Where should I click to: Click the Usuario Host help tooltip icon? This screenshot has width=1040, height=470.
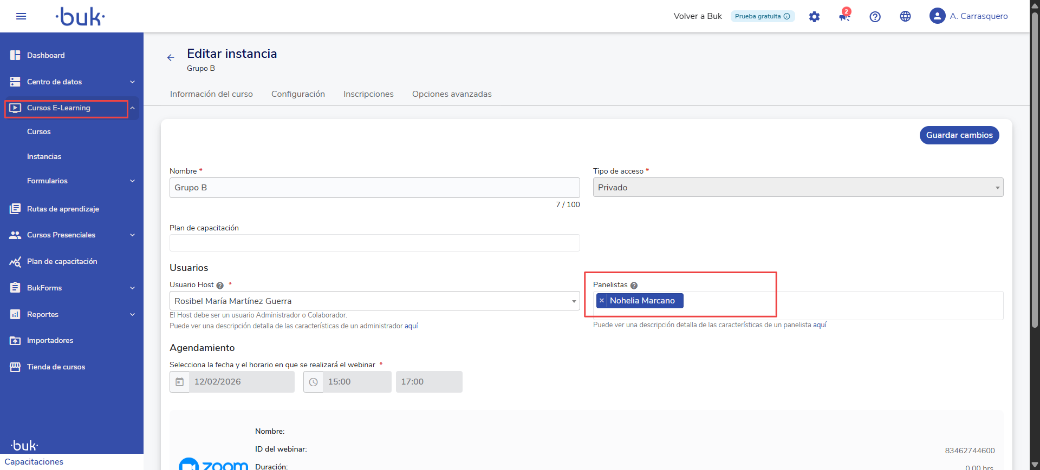pos(220,286)
